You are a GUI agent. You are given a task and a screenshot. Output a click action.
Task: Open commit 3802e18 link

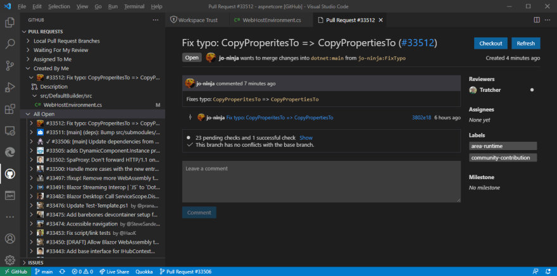pyautogui.click(x=422, y=118)
